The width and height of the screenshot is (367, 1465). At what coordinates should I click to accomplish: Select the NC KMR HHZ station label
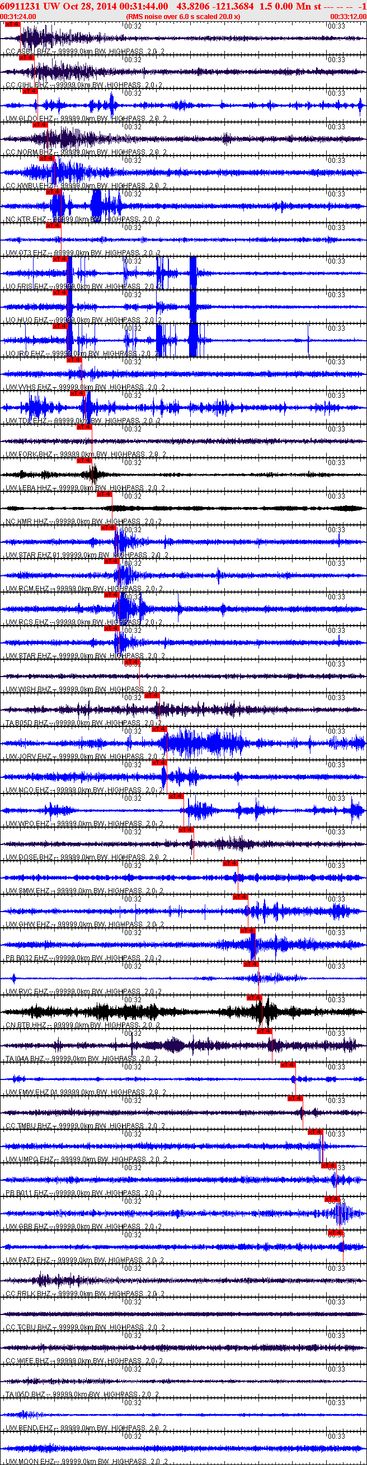[27, 522]
